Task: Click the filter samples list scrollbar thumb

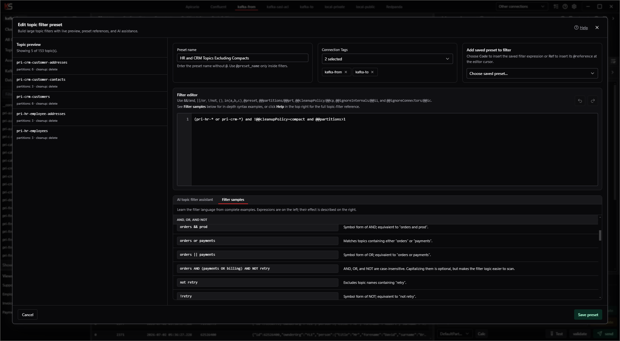Action: point(600,235)
